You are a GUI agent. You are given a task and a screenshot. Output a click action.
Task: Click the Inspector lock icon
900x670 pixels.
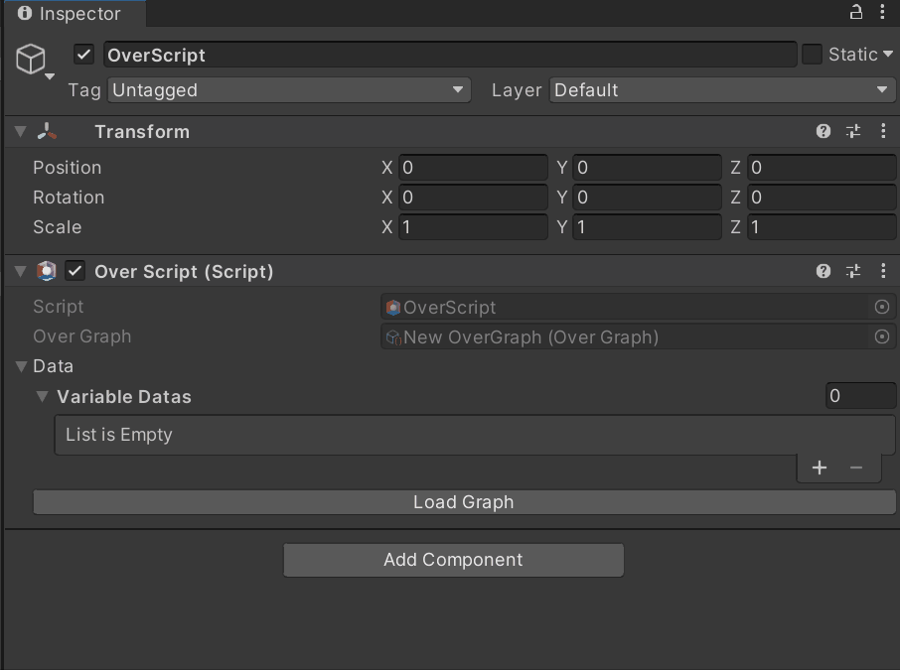click(855, 13)
